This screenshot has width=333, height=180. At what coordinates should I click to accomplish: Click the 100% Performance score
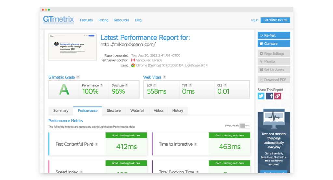coord(90,91)
